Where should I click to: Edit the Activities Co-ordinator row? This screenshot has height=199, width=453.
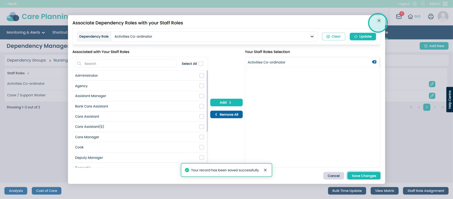pyautogui.click(x=432, y=84)
